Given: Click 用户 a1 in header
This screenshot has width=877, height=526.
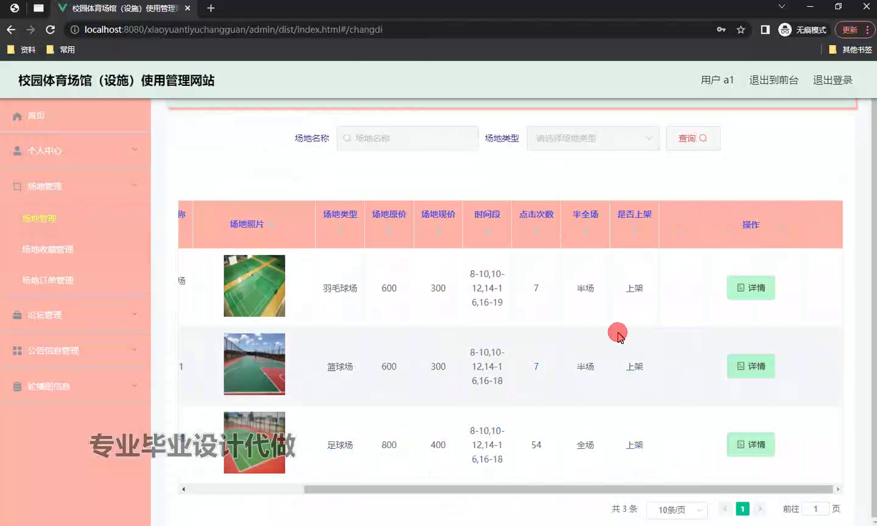Looking at the screenshot, I should pos(717,80).
